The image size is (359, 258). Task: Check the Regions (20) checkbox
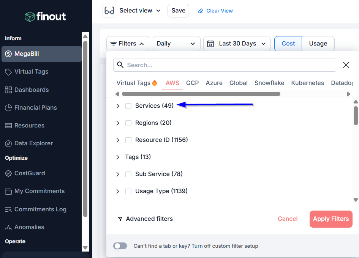[128, 123]
